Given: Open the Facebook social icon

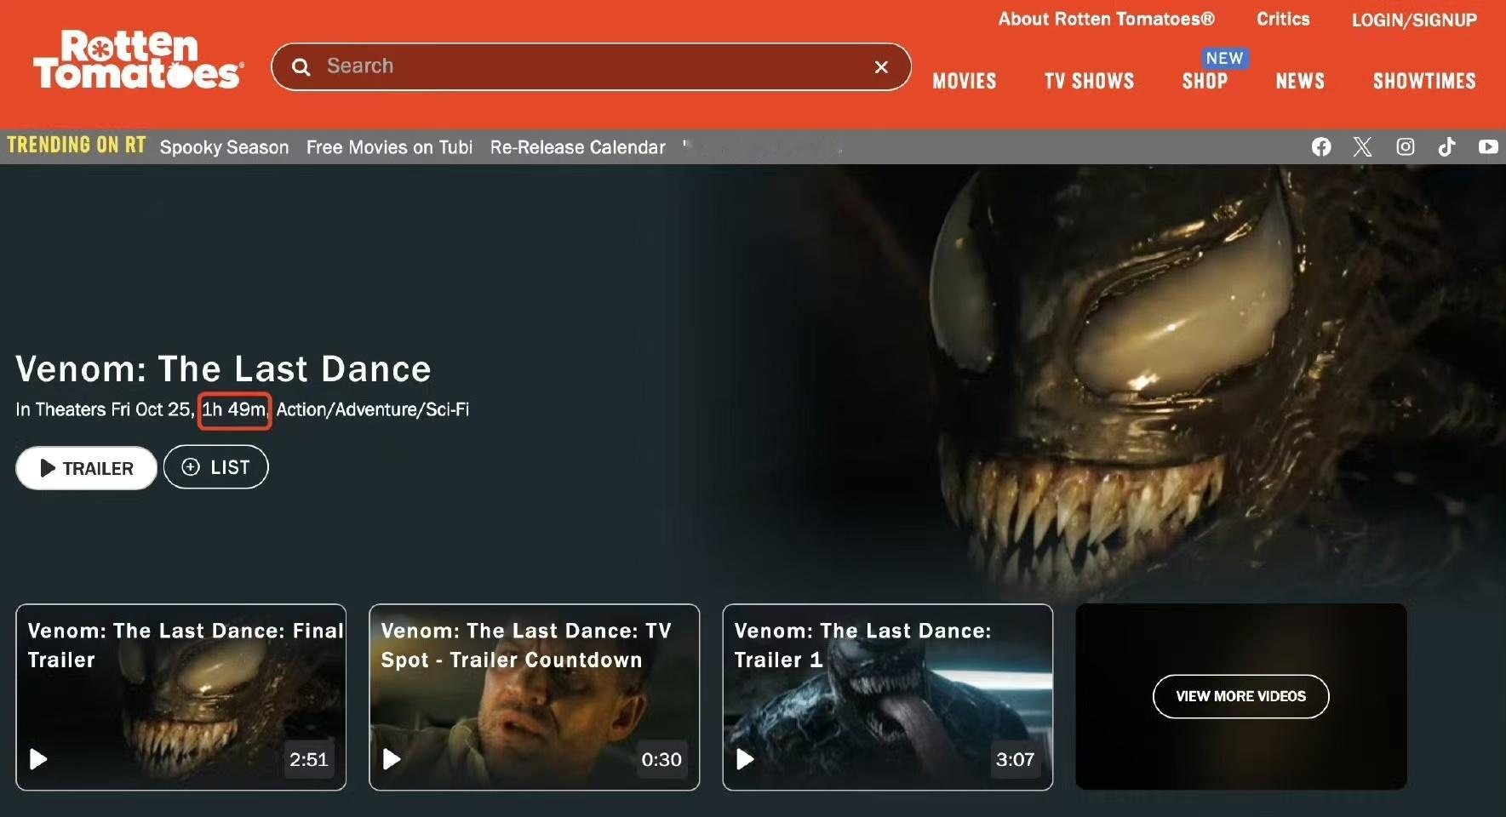Looking at the screenshot, I should click(x=1321, y=147).
